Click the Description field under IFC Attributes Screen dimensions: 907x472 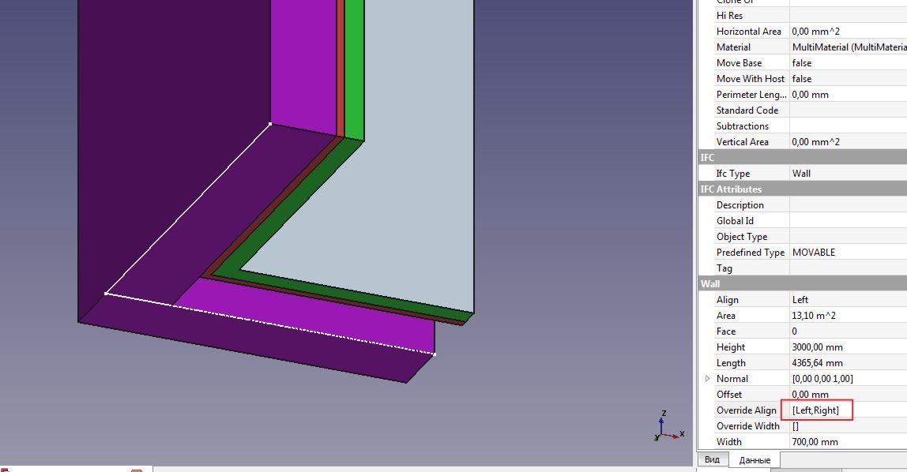837,204
